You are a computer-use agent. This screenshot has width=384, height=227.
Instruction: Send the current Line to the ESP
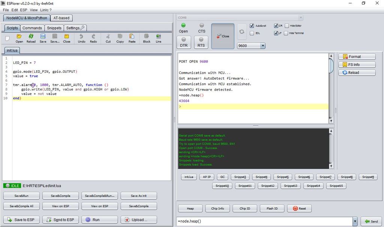pyautogui.click(x=159, y=39)
